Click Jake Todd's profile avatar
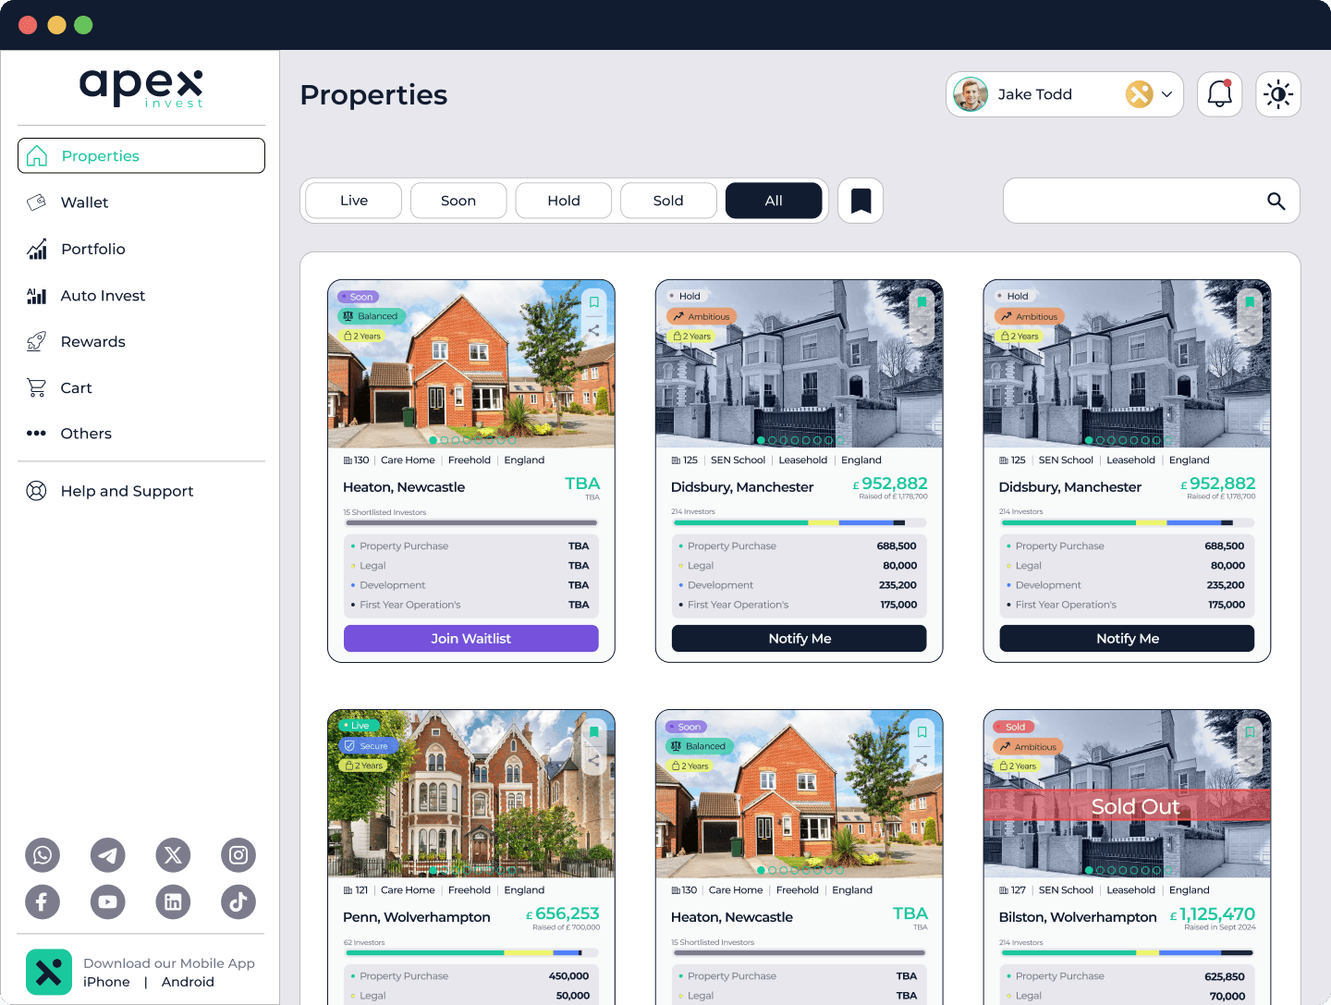Image resolution: width=1331 pixels, height=1005 pixels. point(971,94)
